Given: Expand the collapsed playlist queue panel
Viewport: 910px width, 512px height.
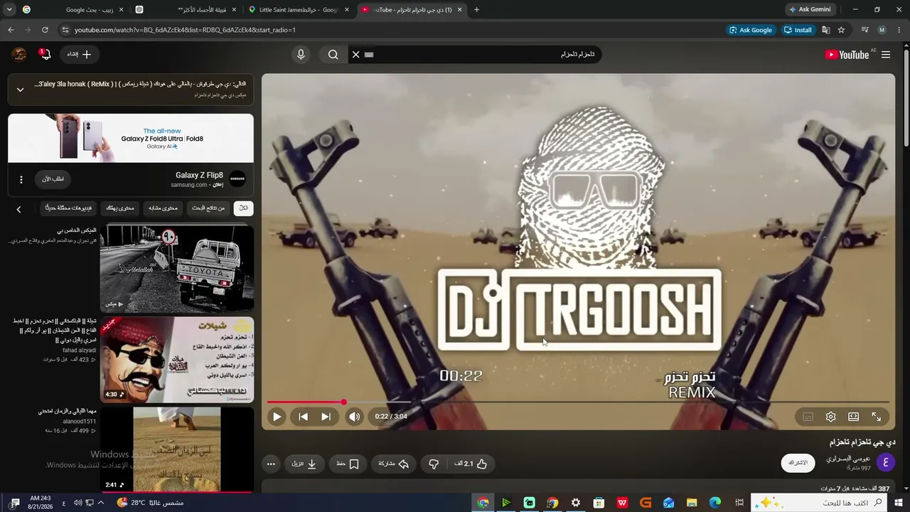Looking at the screenshot, I should point(20,90).
